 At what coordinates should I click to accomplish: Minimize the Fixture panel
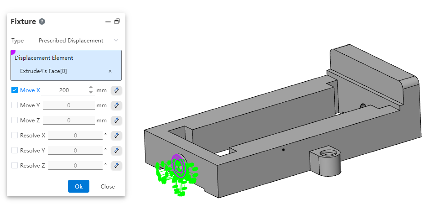click(x=108, y=21)
